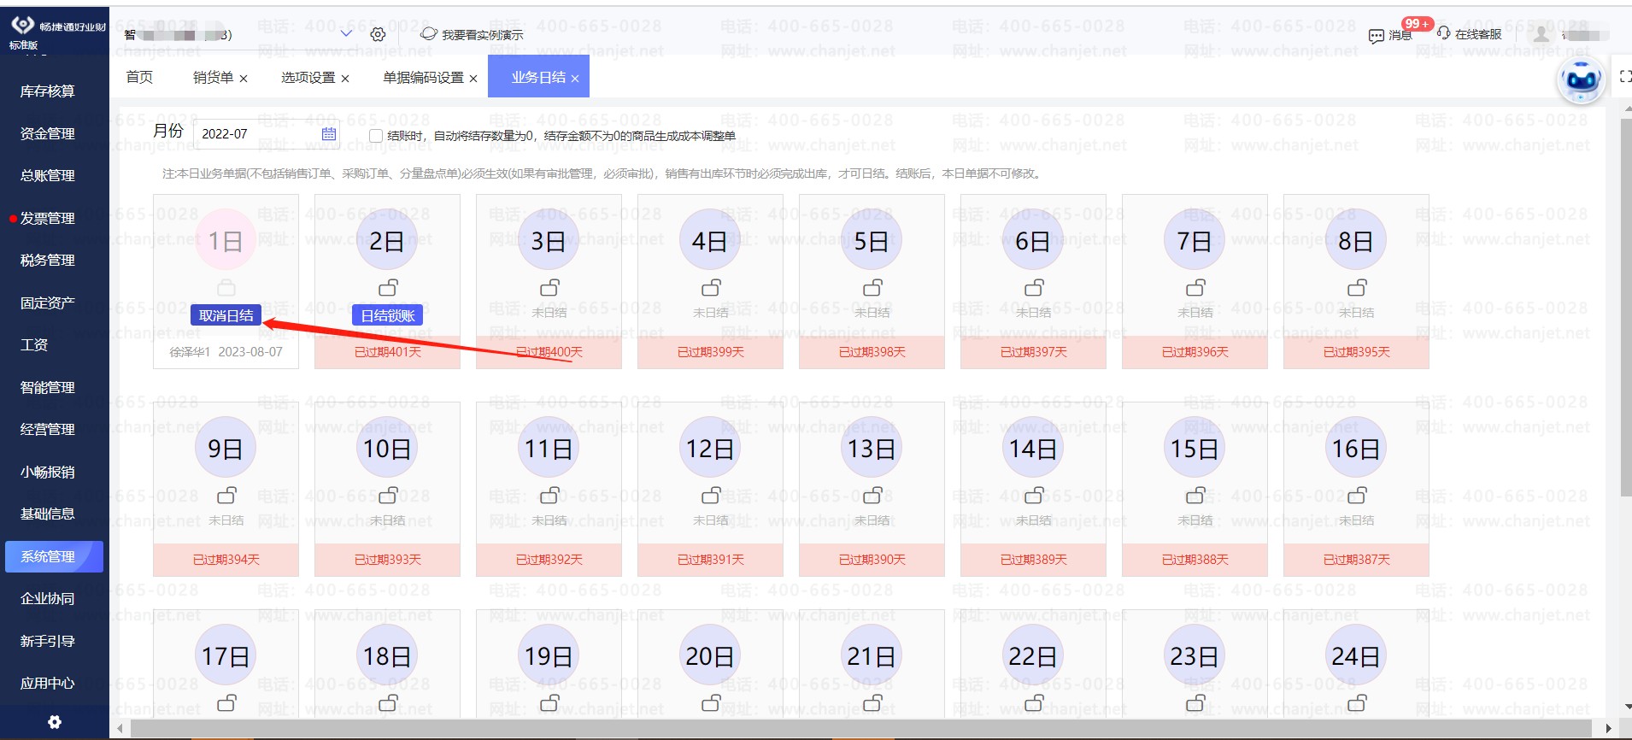This screenshot has width=1632, height=740.
Task: Open 库存核算 in sidebar
Action: pyautogui.click(x=48, y=91)
